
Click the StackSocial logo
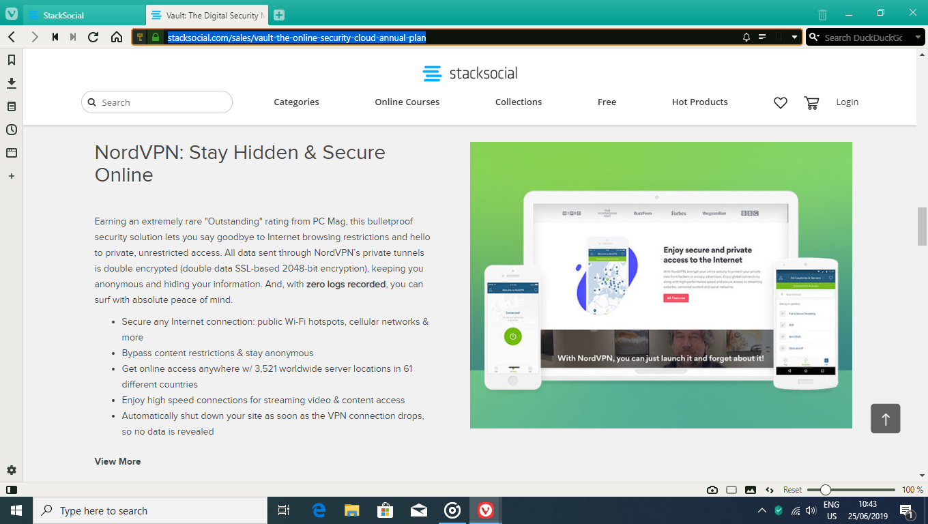tap(470, 73)
